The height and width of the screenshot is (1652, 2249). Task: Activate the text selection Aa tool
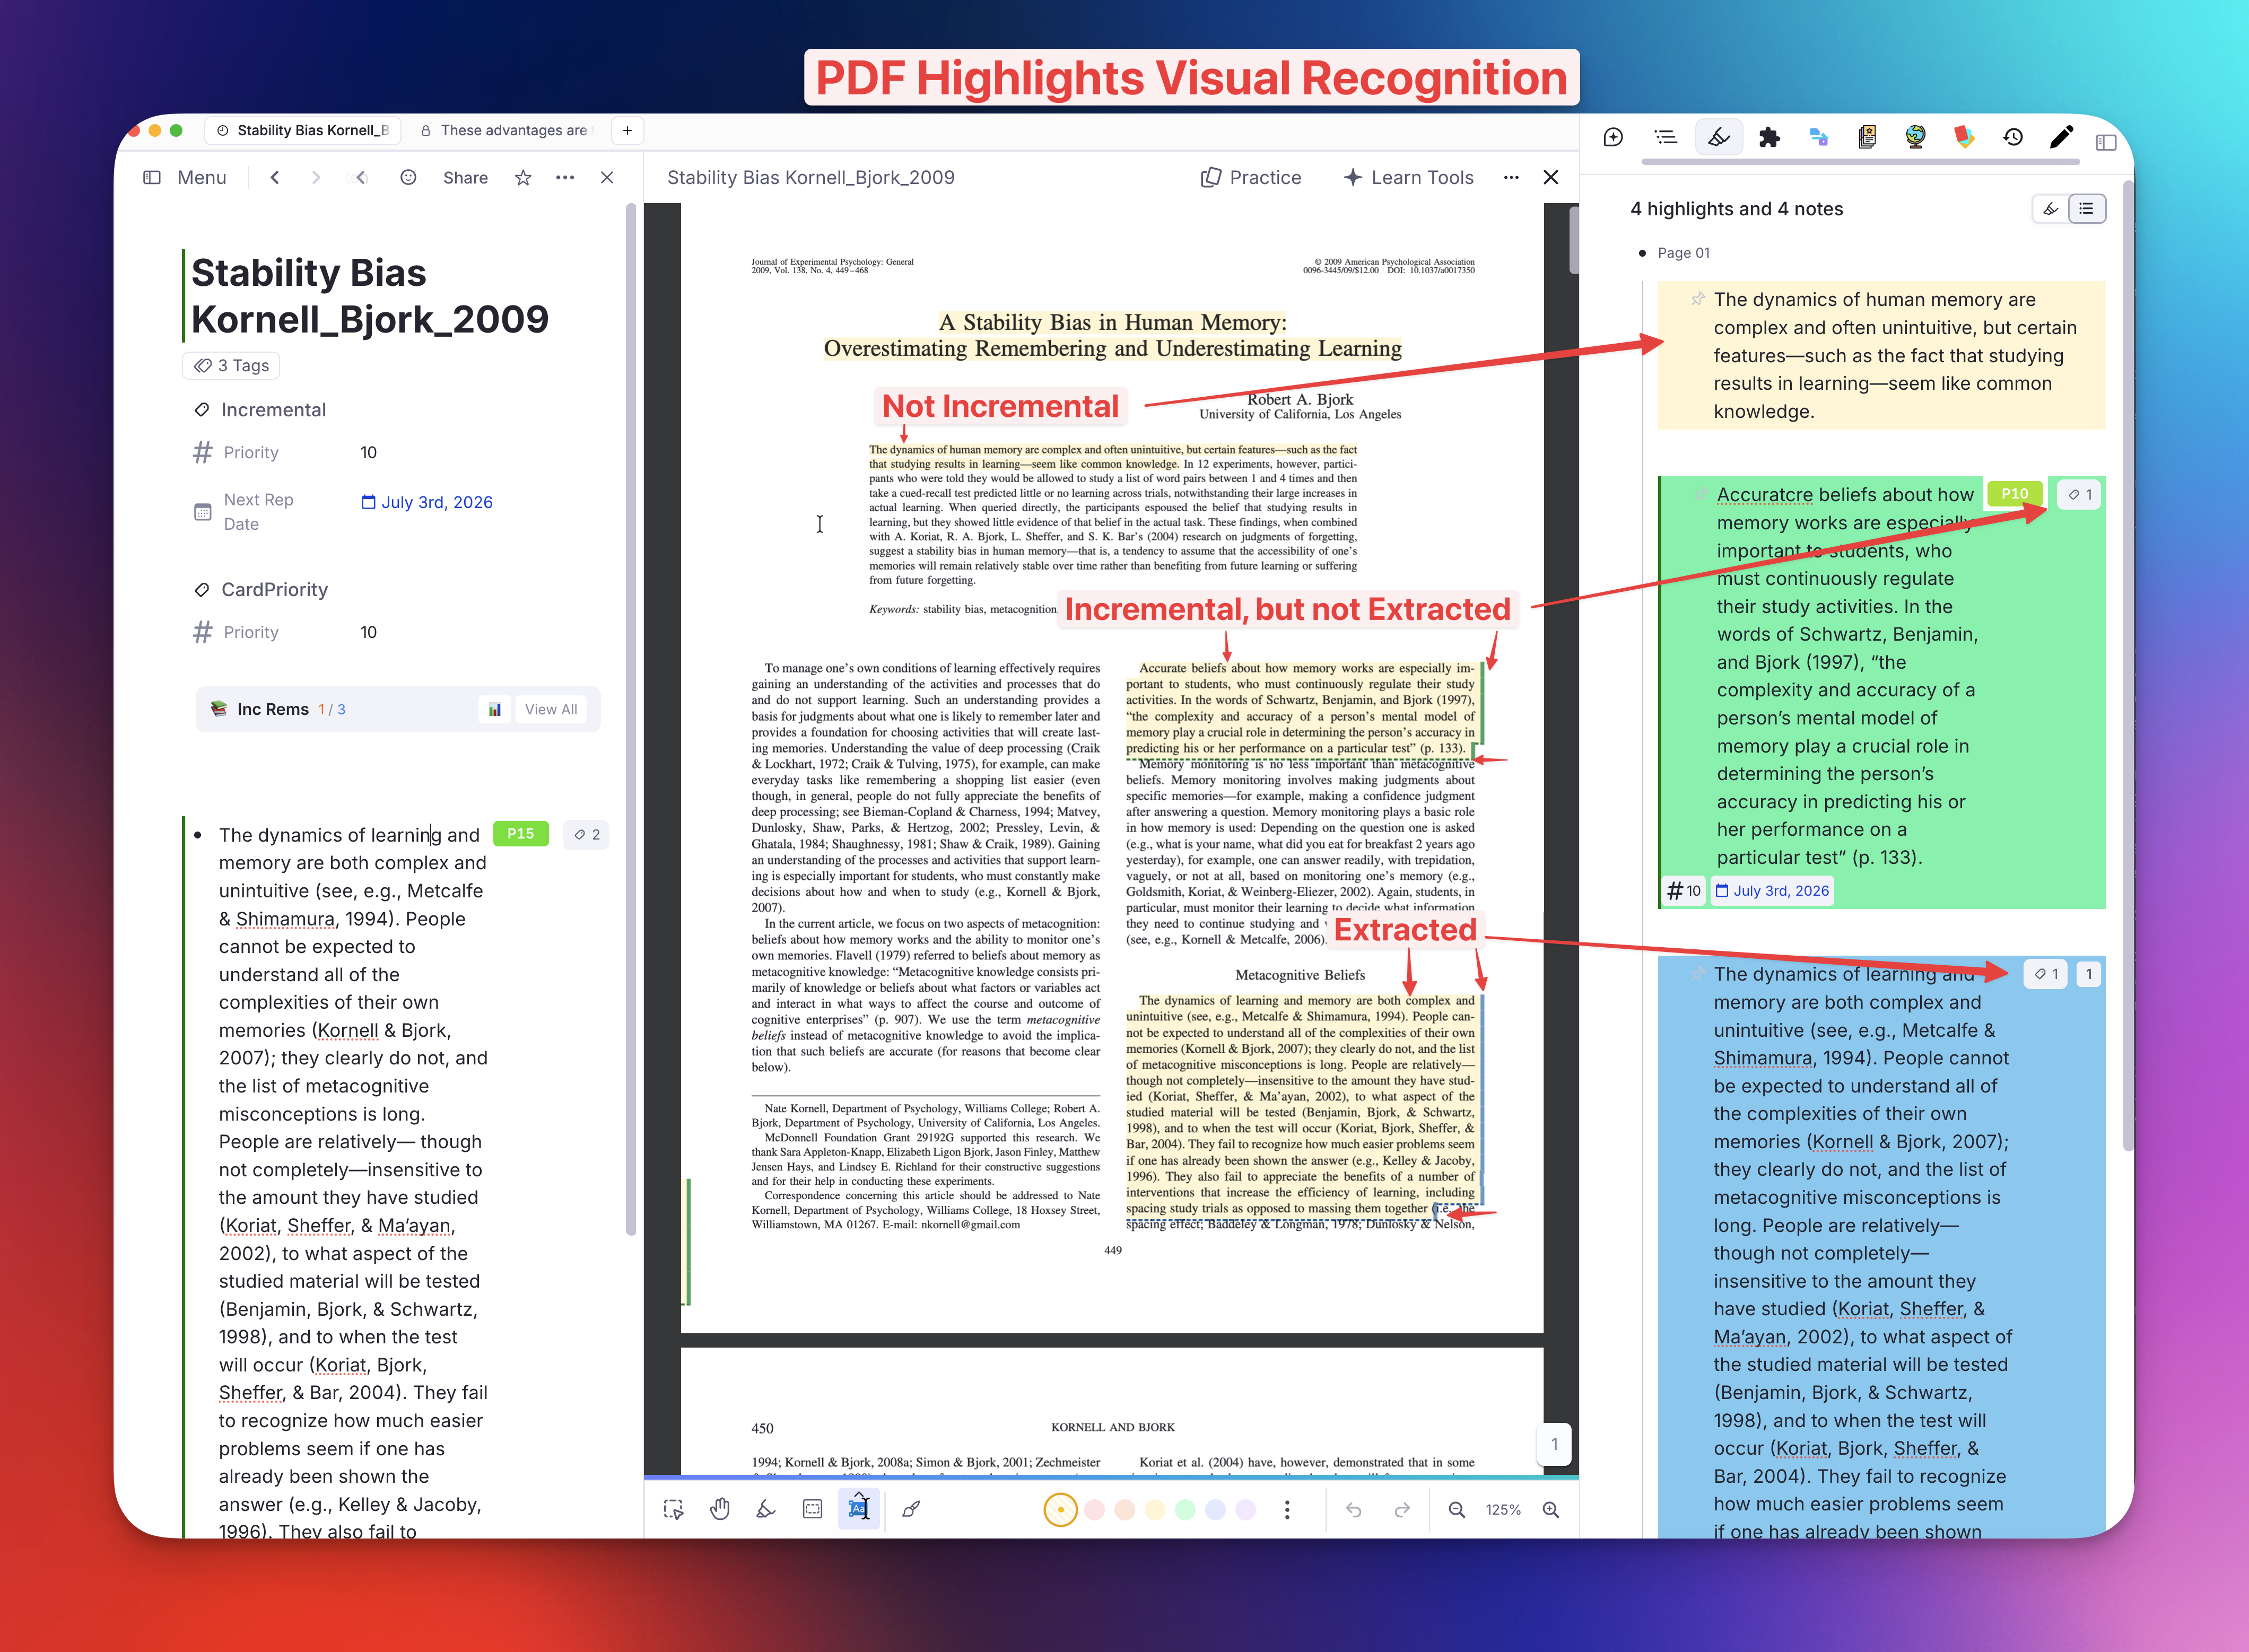(x=859, y=1509)
